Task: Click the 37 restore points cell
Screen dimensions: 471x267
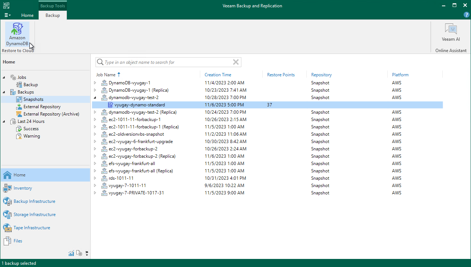Action: 270,105
